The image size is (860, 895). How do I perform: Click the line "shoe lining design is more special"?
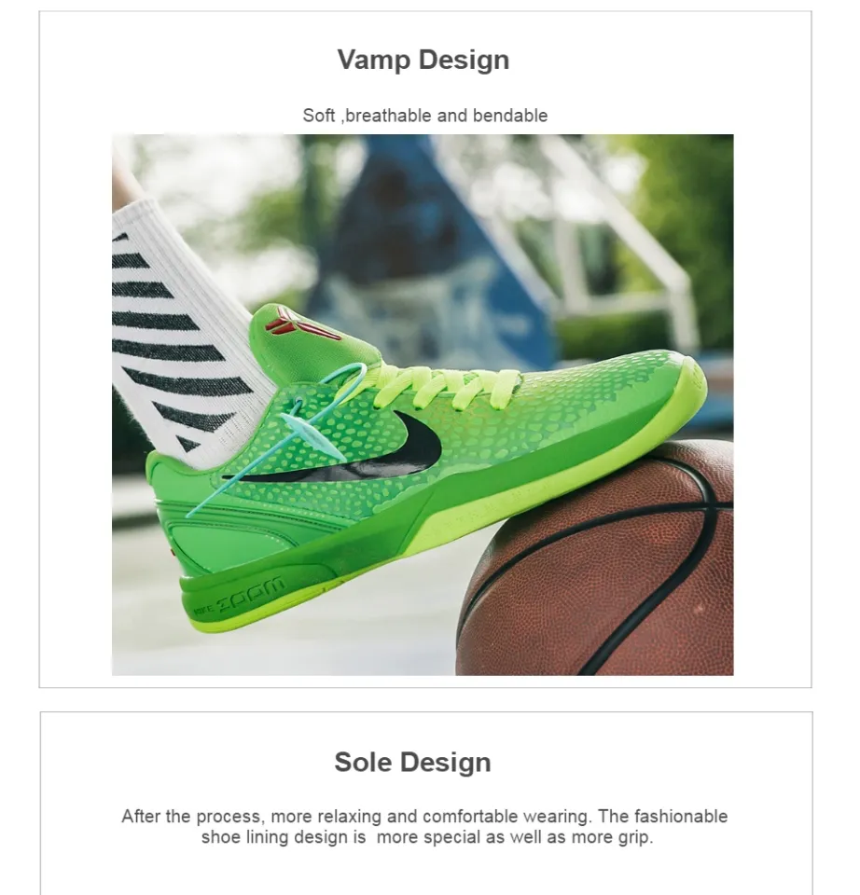point(426,837)
